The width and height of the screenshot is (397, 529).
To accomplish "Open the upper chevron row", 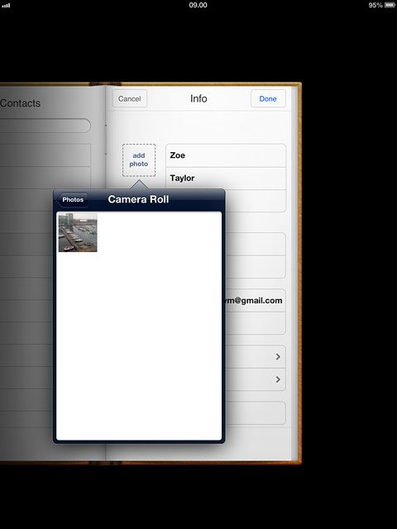I will tap(256, 356).
